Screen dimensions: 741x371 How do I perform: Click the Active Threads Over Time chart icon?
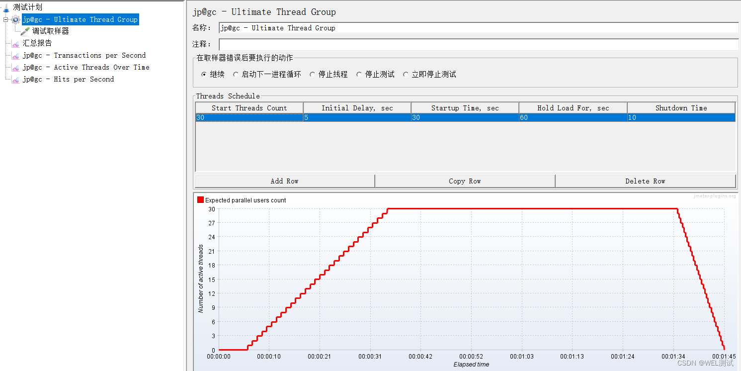click(x=15, y=67)
